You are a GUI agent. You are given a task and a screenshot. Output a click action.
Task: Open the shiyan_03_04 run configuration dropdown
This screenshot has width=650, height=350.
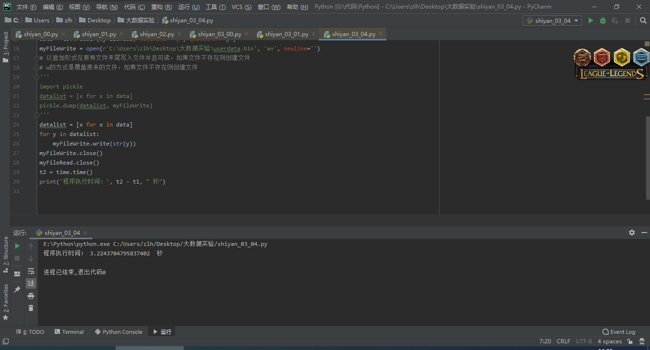pos(552,20)
